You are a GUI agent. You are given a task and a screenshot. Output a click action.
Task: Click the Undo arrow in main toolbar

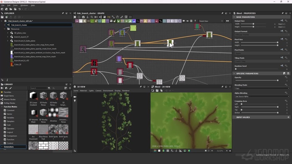(20, 9)
